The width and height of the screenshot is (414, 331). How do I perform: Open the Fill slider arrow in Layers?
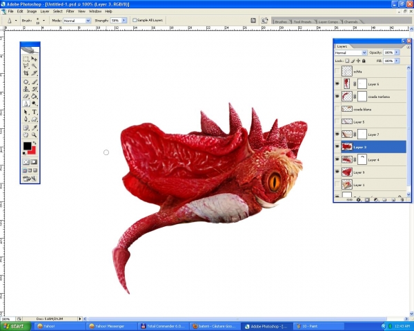pos(397,61)
